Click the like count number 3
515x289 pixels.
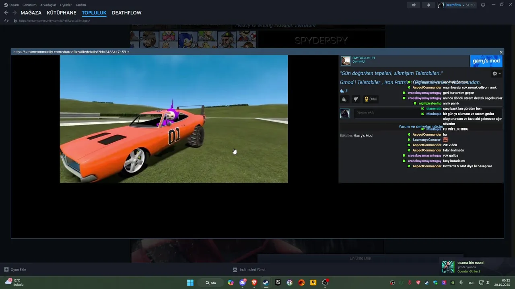click(346, 91)
